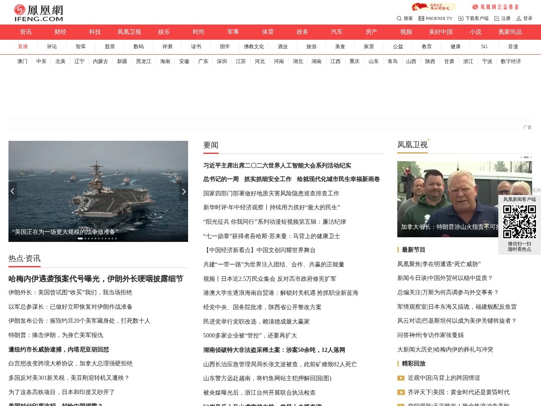This screenshot has width=541, height=406.
Task: Open the 军事 main nav tab
Action: click(x=233, y=32)
